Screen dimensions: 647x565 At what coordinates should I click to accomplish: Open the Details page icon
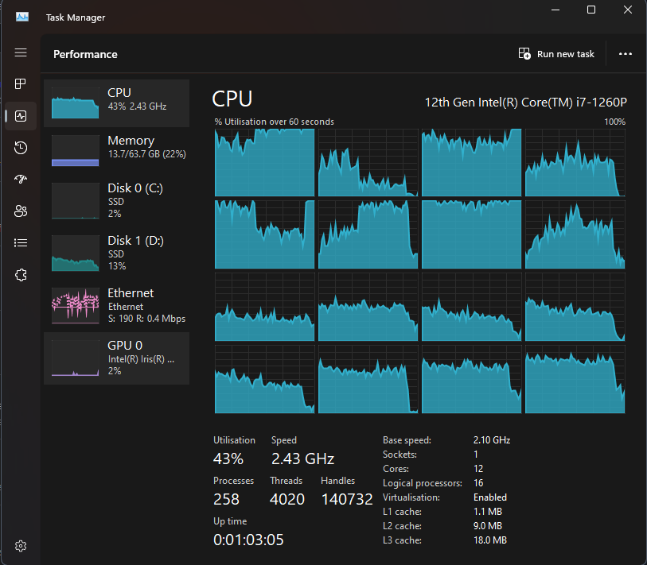21,242
